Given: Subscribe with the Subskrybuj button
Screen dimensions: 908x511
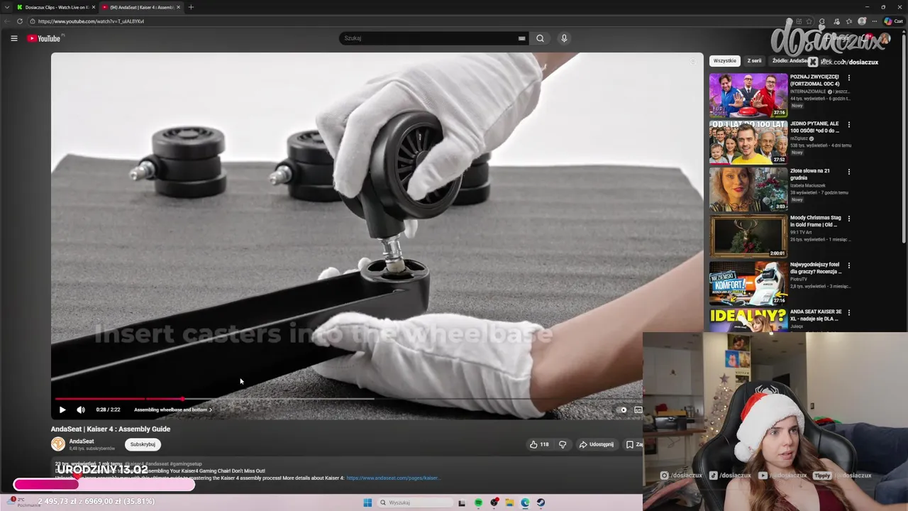Looking at the screenshot, I should [x=143, y=444].
